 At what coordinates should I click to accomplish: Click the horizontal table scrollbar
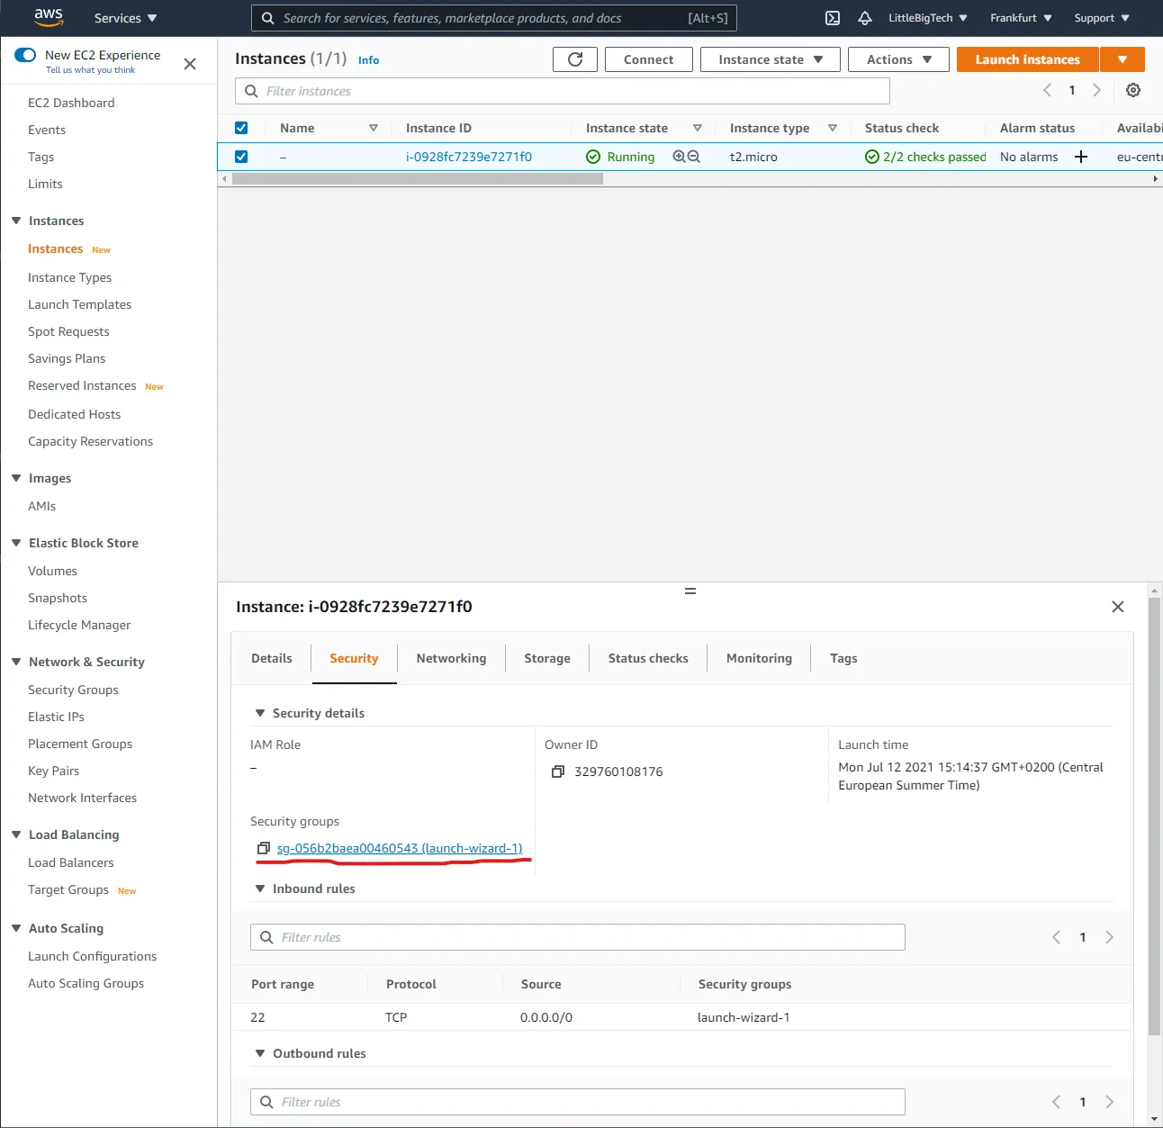(418, 179)
